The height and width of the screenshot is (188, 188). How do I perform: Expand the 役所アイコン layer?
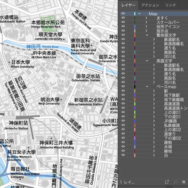tap(146, 27)
